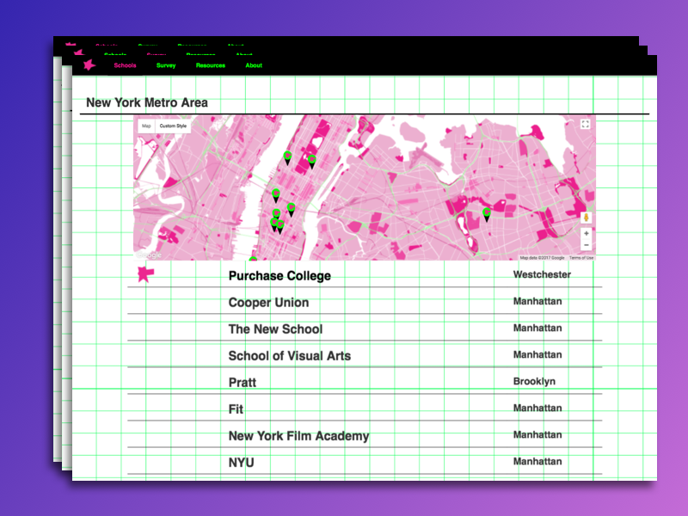Click the lone map marker in Queens
The width and height of the screenshot is (688, 516).
coord(487,214)
